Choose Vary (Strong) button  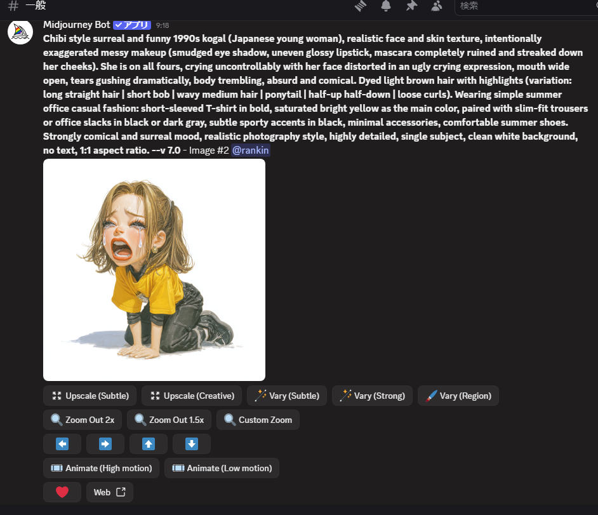tap(372, 396)
